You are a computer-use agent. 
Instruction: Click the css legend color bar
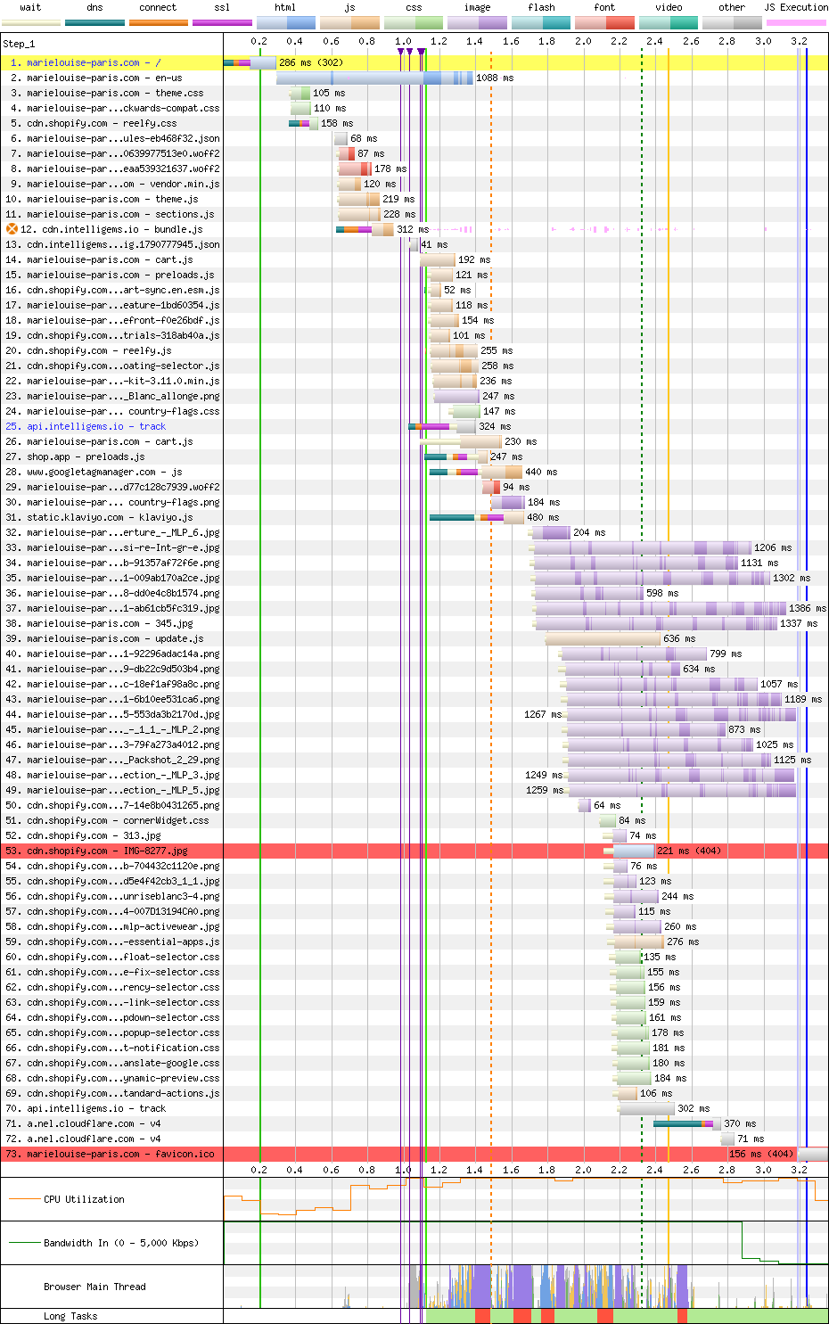click(x=414, y=22)
